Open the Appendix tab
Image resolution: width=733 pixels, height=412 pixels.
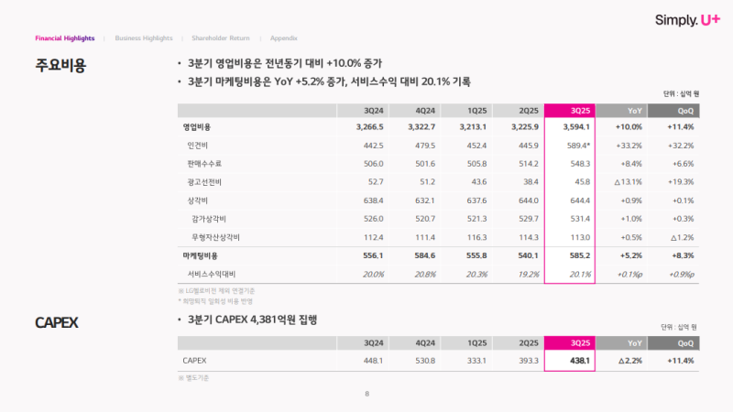tap(283, 38)
